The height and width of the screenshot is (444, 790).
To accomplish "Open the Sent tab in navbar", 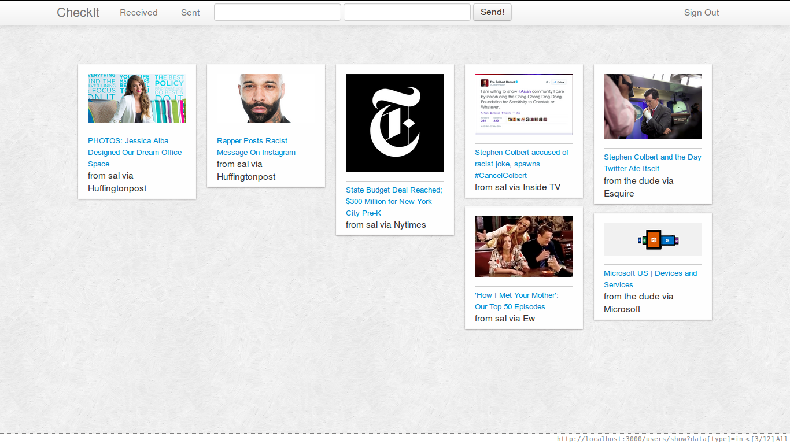I will coord(190,13).
